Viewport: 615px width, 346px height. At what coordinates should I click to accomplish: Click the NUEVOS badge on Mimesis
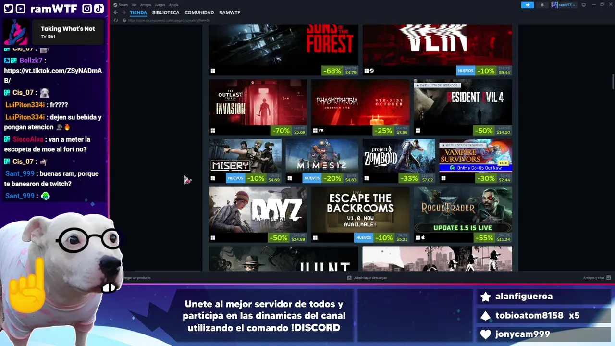tap(312, 178)
